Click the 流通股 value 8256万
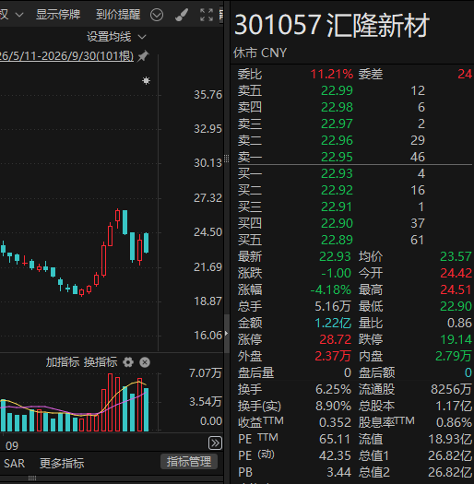The height and width of the screenshot is (484, 474). [x=451, y=390]
